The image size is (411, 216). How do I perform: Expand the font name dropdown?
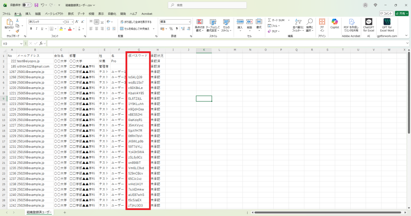coord(63,22)
